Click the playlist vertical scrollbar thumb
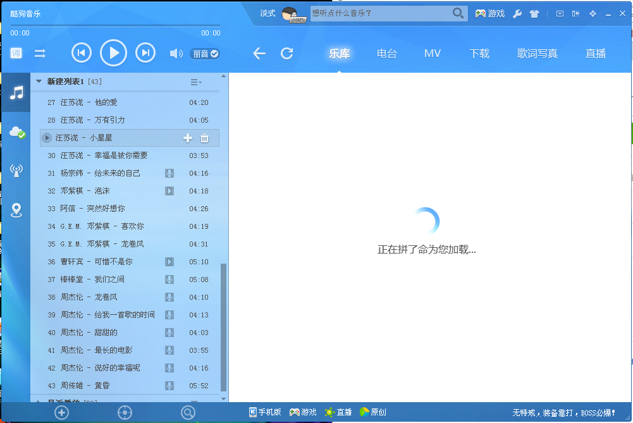Viewport: 633px width, 423px height. point(224,328)
